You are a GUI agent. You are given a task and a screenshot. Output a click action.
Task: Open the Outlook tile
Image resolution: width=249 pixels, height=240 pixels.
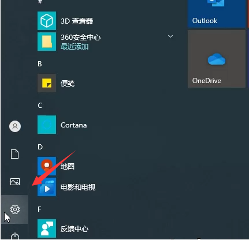pos(217,13)
